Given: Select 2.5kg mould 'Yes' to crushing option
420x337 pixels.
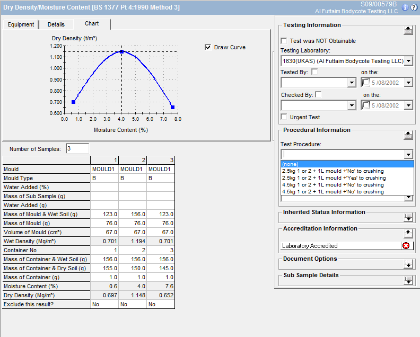Looking at the screenshot, I should pos(334,178).
